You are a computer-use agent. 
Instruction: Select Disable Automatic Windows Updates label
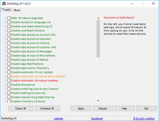34,80
